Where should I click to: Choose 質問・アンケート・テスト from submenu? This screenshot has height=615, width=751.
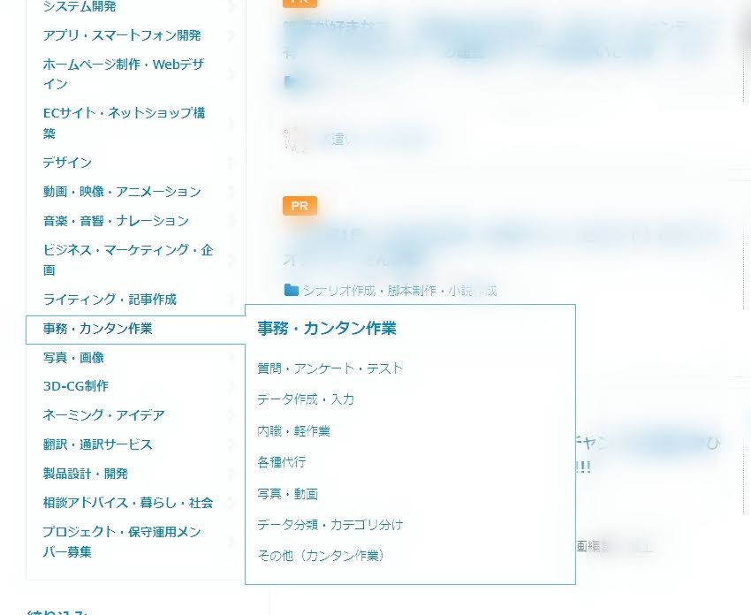(330, 368)
